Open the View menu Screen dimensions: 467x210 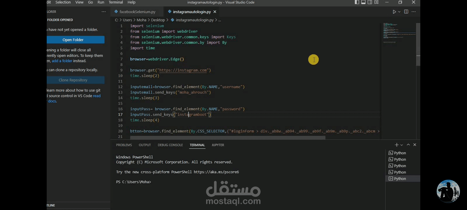click(x=79, y=2)
